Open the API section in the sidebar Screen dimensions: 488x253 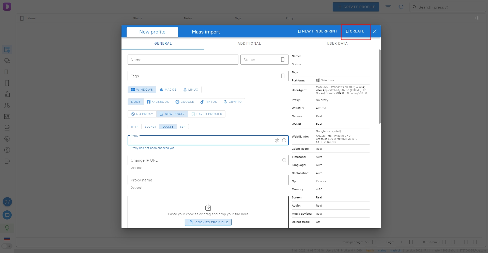(x=7, y=116)
